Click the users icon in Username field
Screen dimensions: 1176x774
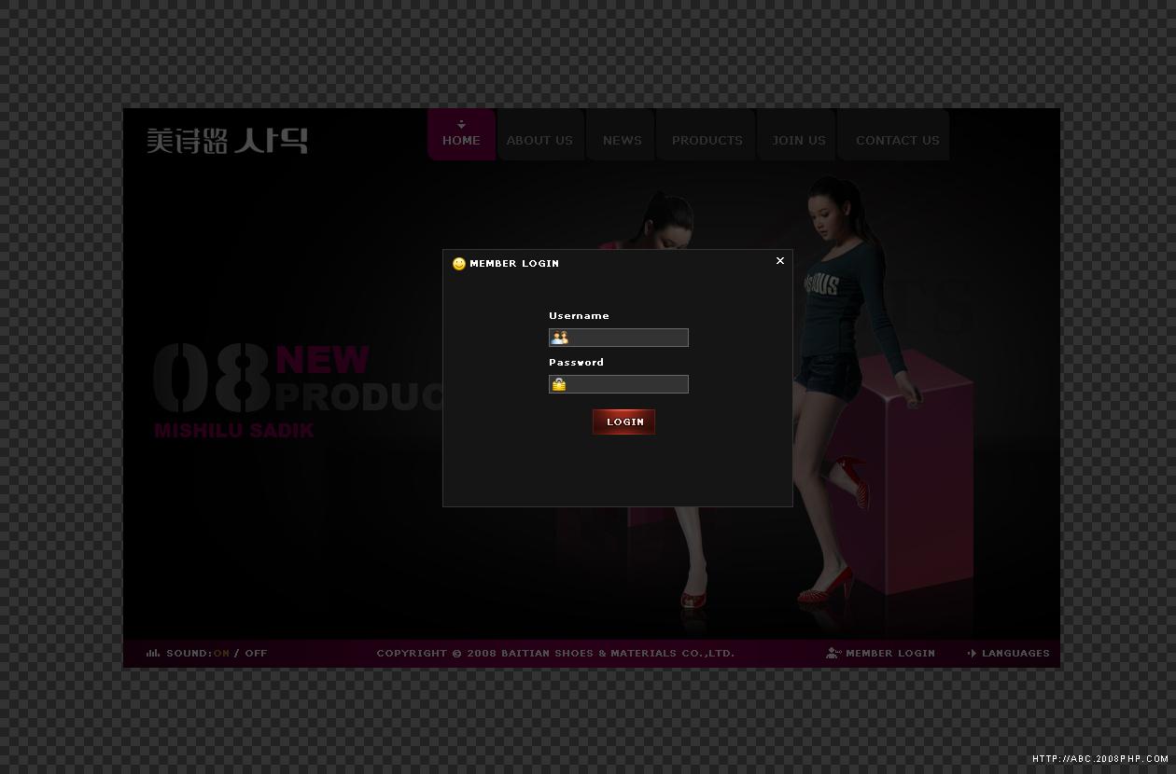559,338
